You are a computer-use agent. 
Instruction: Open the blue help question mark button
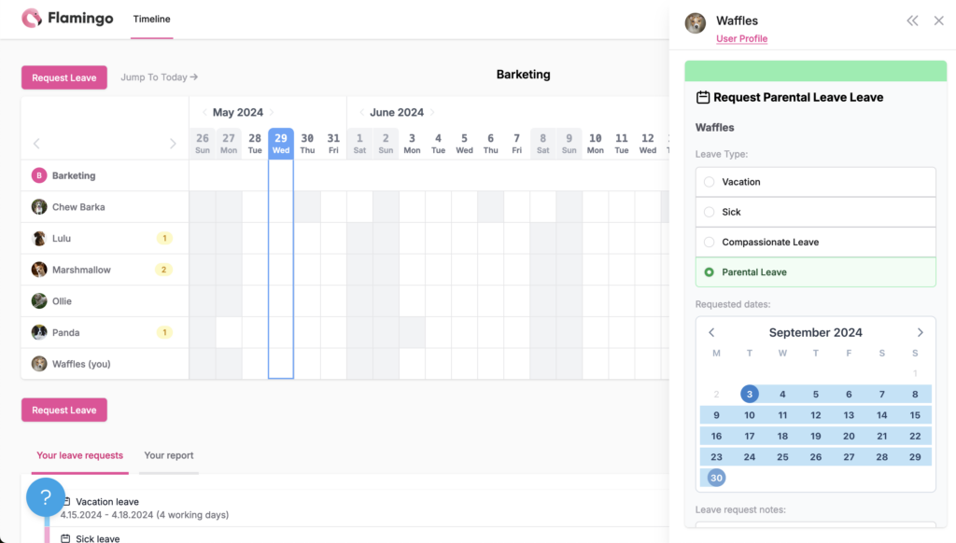pos(46,497)
